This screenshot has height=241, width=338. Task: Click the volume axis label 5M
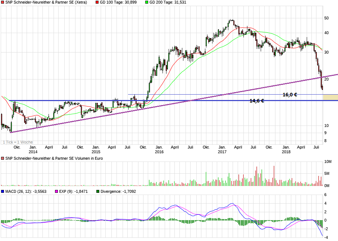pyautogui.click(x=327, y=173)
